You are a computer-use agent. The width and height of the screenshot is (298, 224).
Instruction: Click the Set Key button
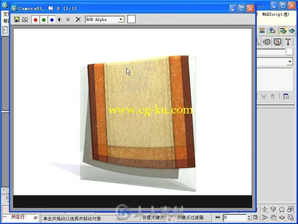click(x=153, y=218)
